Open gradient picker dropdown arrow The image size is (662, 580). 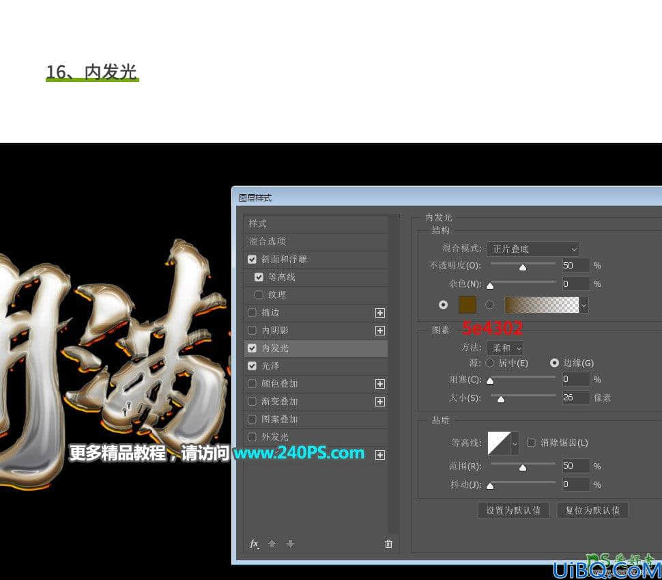pos(584,305)
